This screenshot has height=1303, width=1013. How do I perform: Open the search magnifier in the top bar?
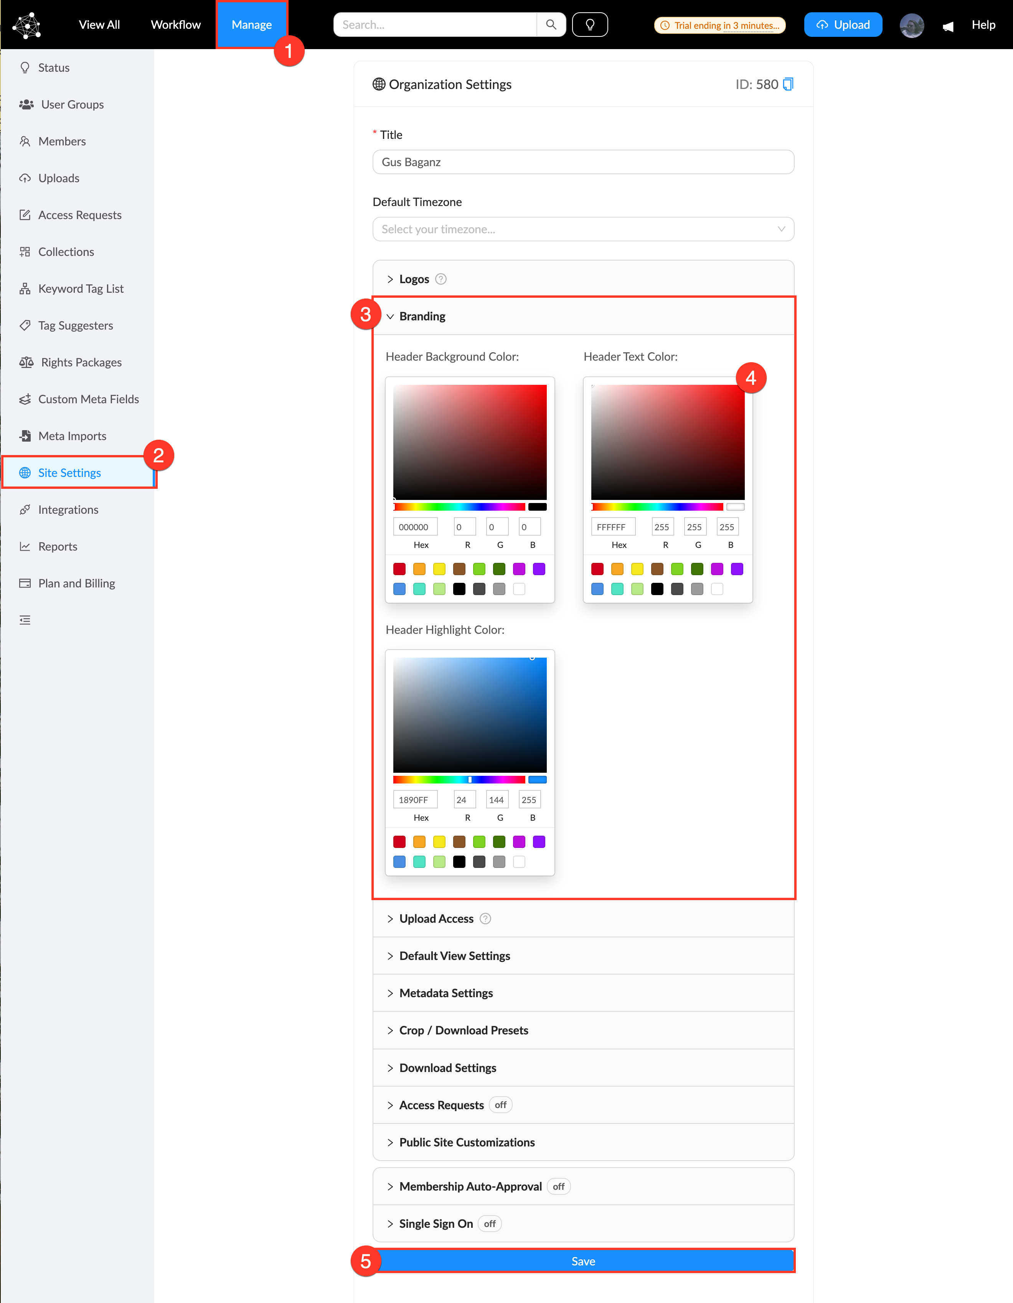coord(551,25)
